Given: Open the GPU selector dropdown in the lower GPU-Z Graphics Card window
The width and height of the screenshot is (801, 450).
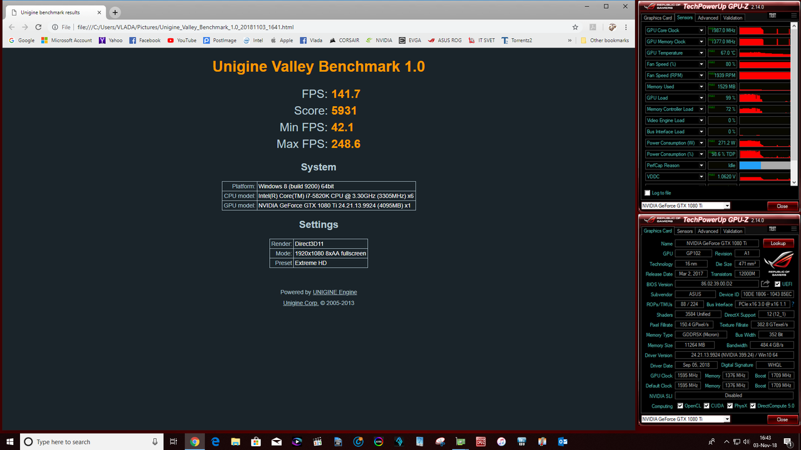Looking at the screenshot, I should [x=686, y=419].
